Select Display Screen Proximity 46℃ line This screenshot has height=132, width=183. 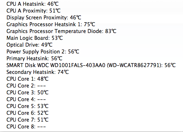tap(44, 18)
